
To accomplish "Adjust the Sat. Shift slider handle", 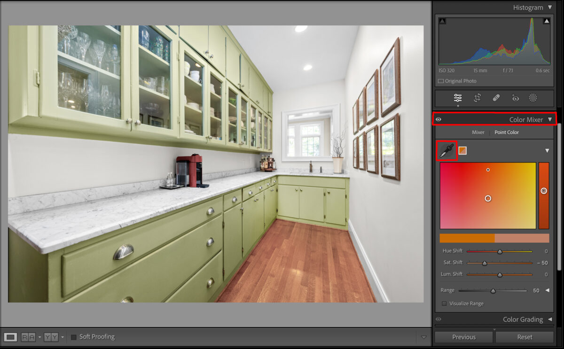I will click(485, 263).
